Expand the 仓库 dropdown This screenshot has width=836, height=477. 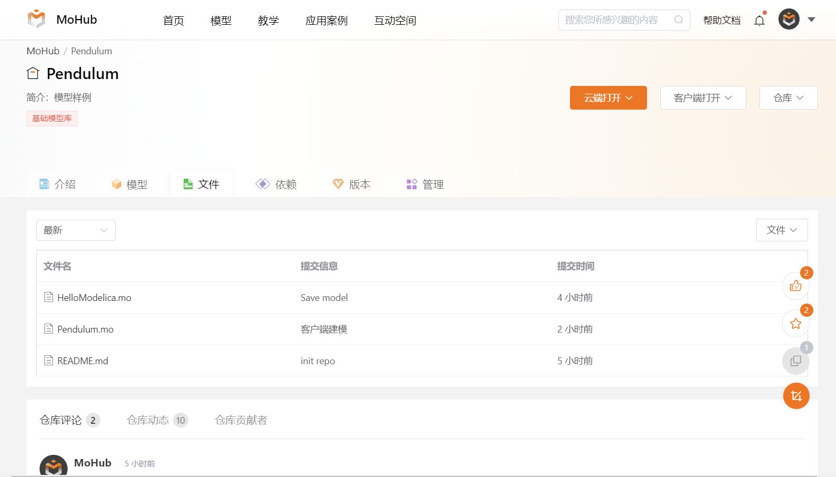(788, 98)
